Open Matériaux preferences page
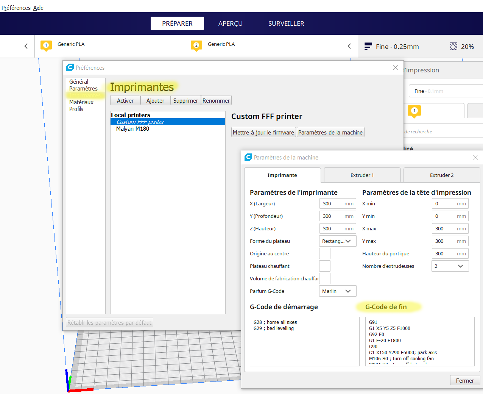 click(81, 102)
